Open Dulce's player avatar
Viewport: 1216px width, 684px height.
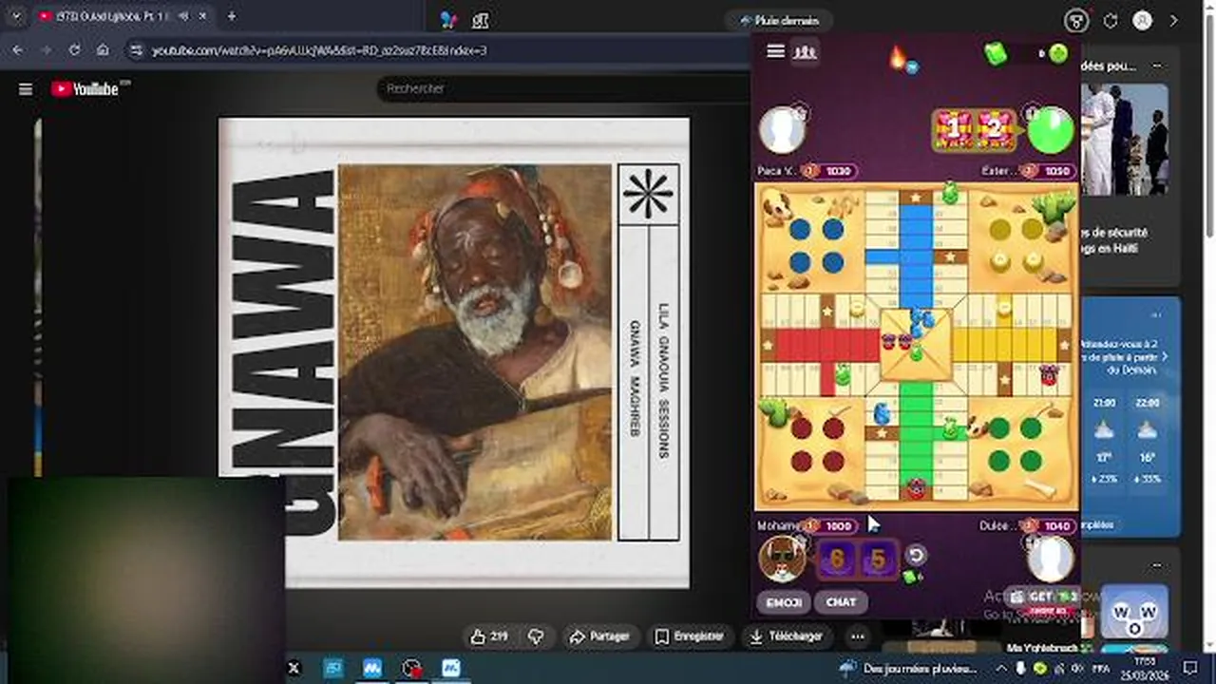pyautogui.click(x=1050, y=559)
